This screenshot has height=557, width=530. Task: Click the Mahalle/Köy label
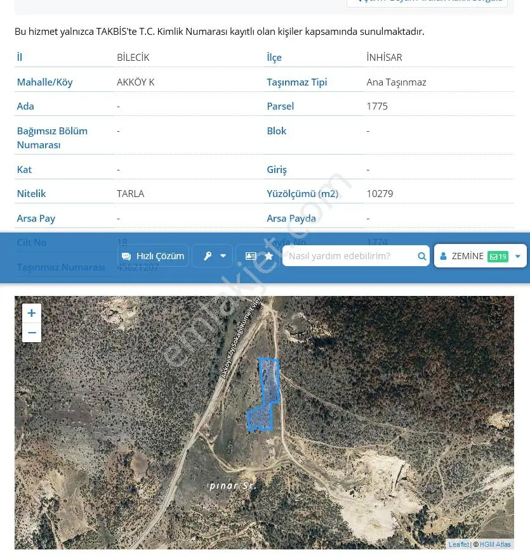[45, 82]
